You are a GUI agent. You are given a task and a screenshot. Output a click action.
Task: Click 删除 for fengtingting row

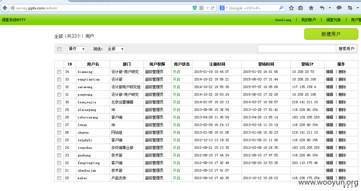(342, 163)
